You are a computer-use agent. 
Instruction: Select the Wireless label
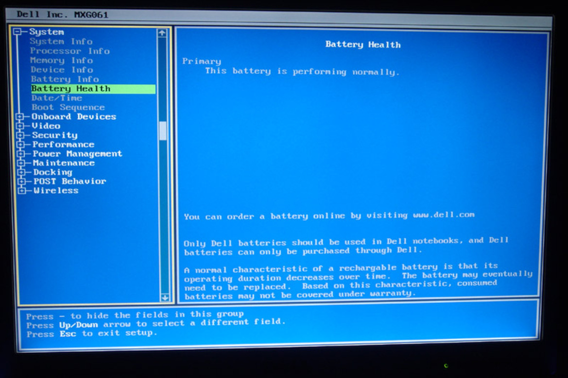coord(56,191)
